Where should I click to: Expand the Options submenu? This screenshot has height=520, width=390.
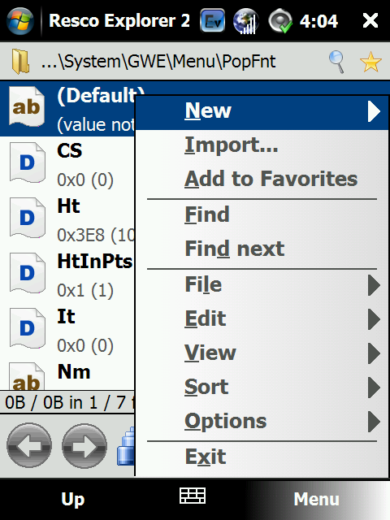pos(262,422)
